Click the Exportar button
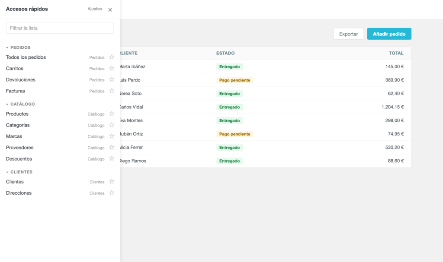 coord(348,34)
